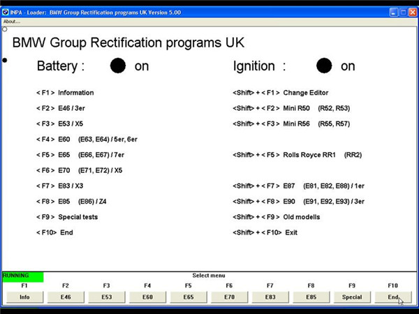
Task: Click the End button under F10
Action: pos(393,297)
